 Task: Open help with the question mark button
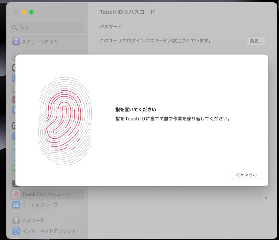tap(265, 199)
